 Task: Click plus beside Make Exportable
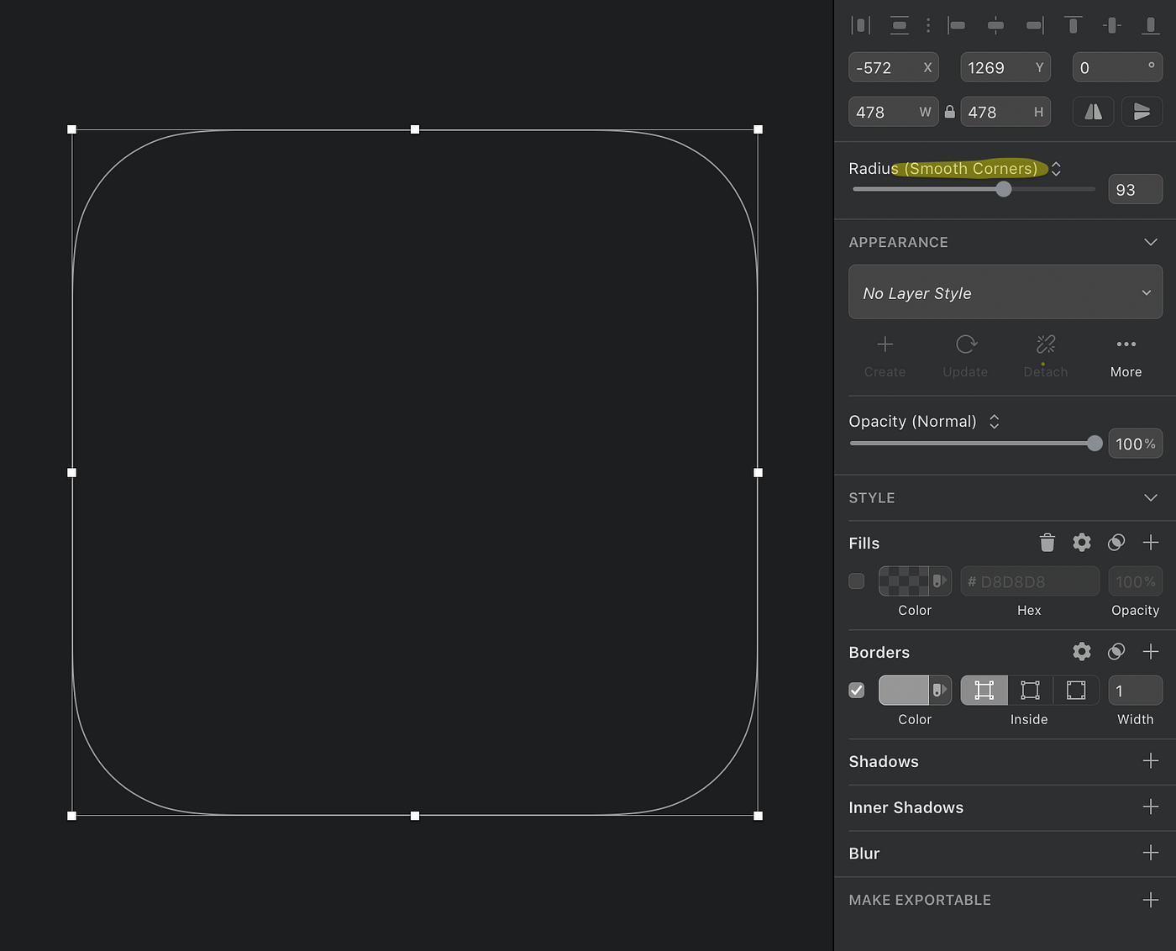1151,900
